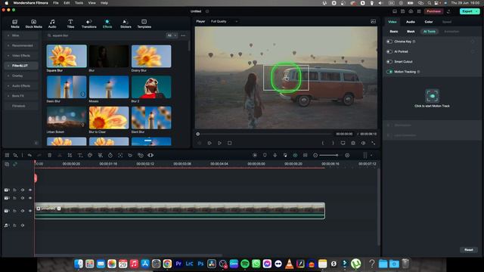The height and width of the screenshot is (272, 484).
Task: Select the Mosaic effect thumbnail
Action: point(109,87)
